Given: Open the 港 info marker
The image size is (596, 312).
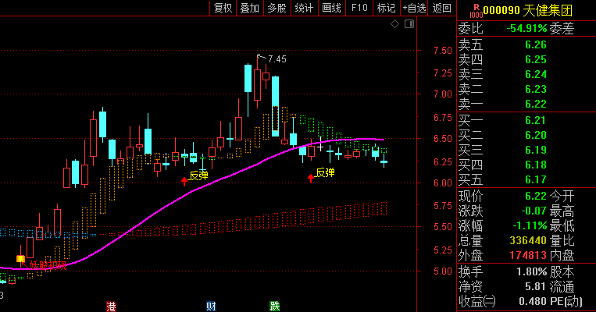Looking at the screenshot, I should tap(111, 307).
